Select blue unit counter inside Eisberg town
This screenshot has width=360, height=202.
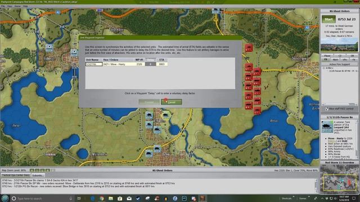[x=49, y=48]
